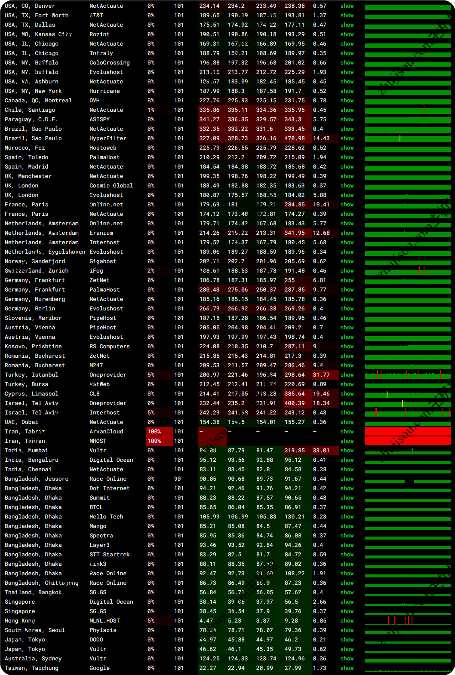
Task: Click 'show' for Brazil HyperFilter row
Action: tap(347, 138)
